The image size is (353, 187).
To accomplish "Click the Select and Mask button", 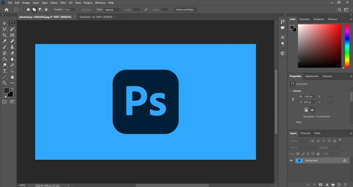I will click(x=185, y=10).
